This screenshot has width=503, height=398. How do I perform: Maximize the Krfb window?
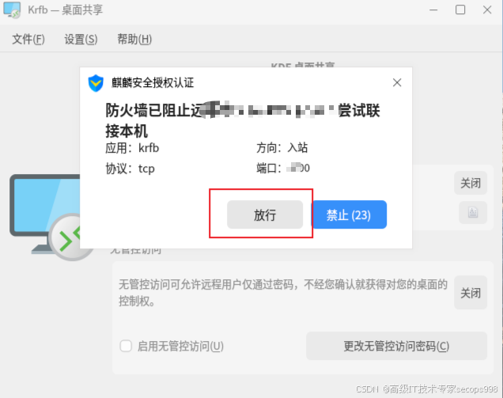point(460,10)
